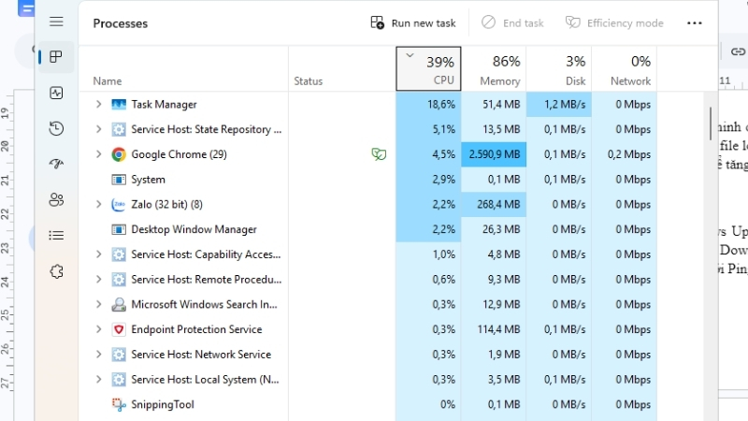Click Chrome's 2.590,9 MB memory cell
This screenshot has height=421, width=748.
pyautogui.click(x=494, y=154)
